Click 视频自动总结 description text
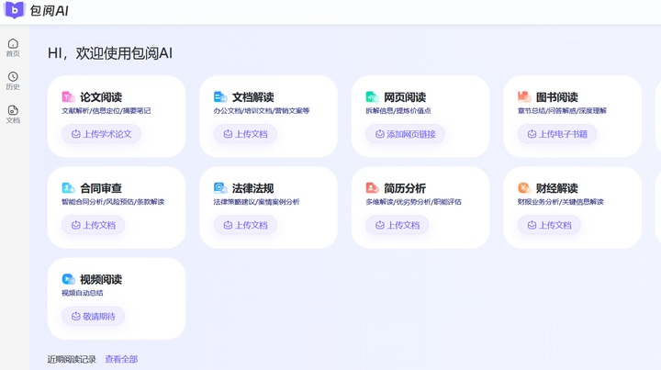 click(83, 293)
